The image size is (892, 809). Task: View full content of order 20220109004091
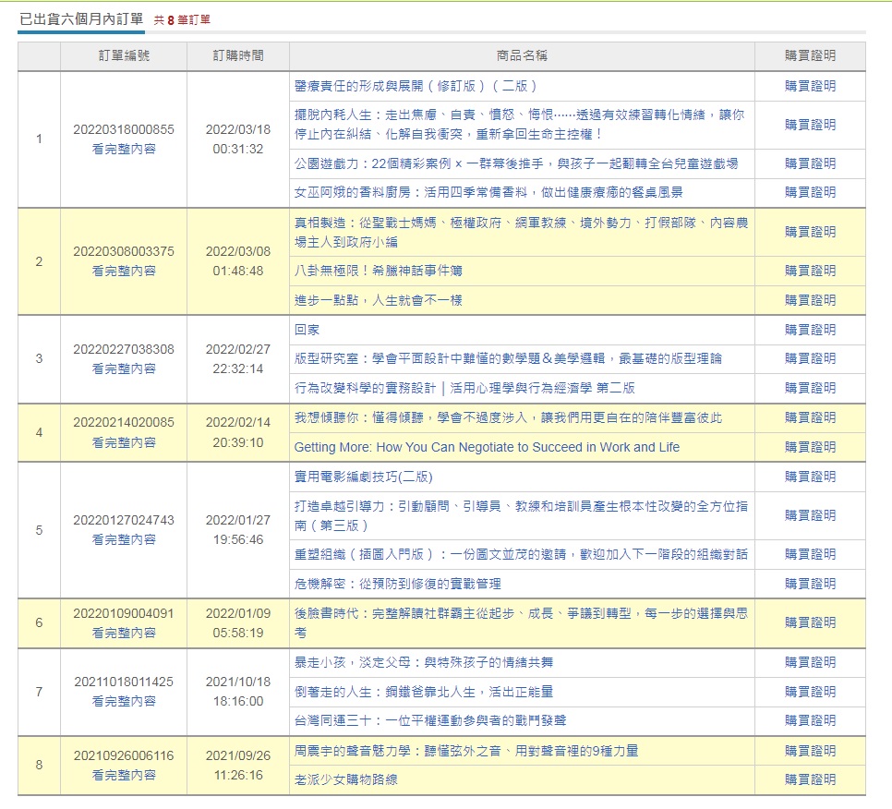tap(124, 633)
